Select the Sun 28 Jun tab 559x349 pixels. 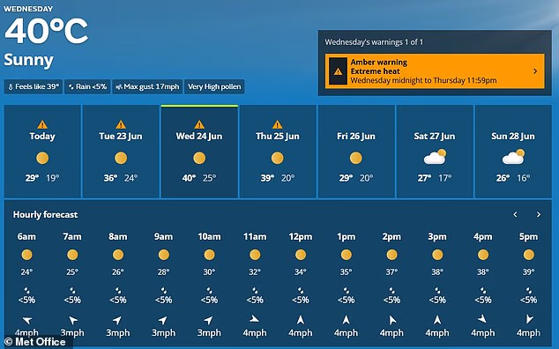pyautogui.click(x=513, y=152)
